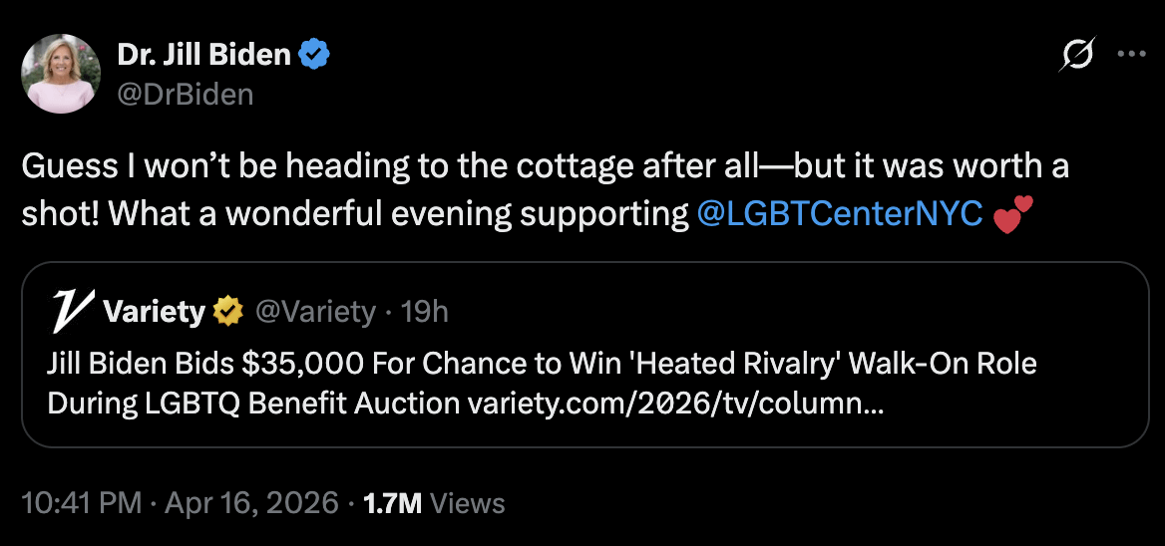Click the Dr. Jill Biden display name
The height and width of the screenshot is (546, 1165).
tap(203, 56)
